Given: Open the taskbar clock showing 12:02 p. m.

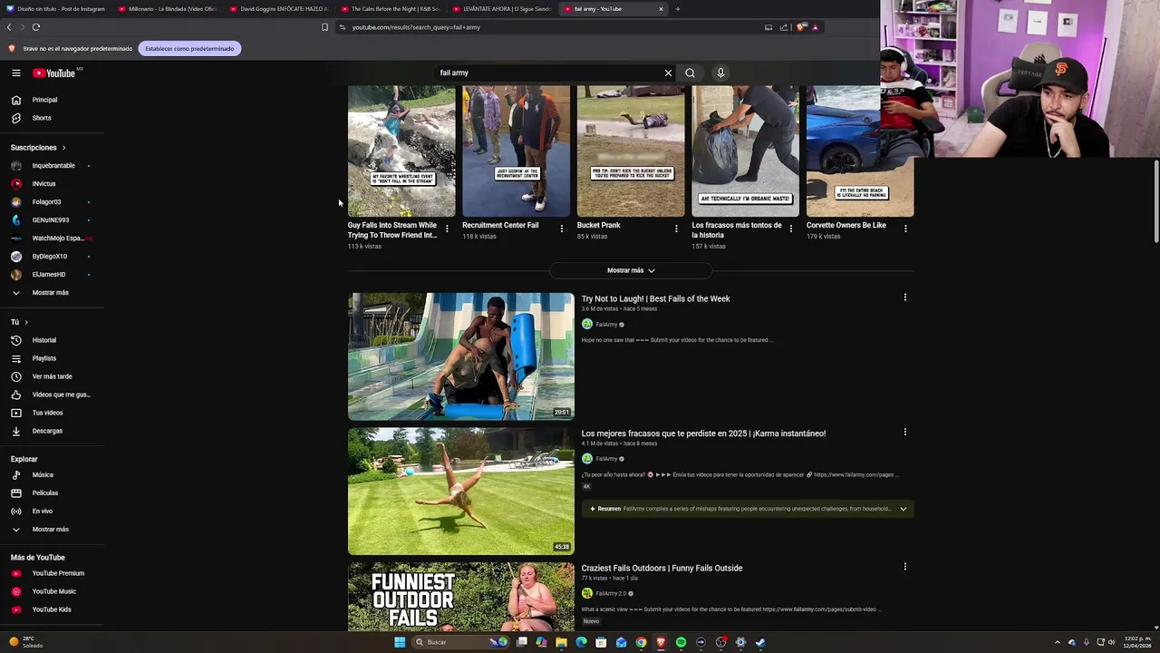Looking at the screenshot, I should pyautogui.click(x=1137, y=642).
